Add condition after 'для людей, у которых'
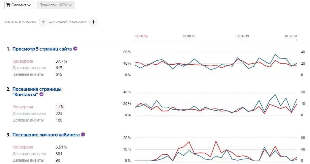310x164 pixels. [93, 22]
